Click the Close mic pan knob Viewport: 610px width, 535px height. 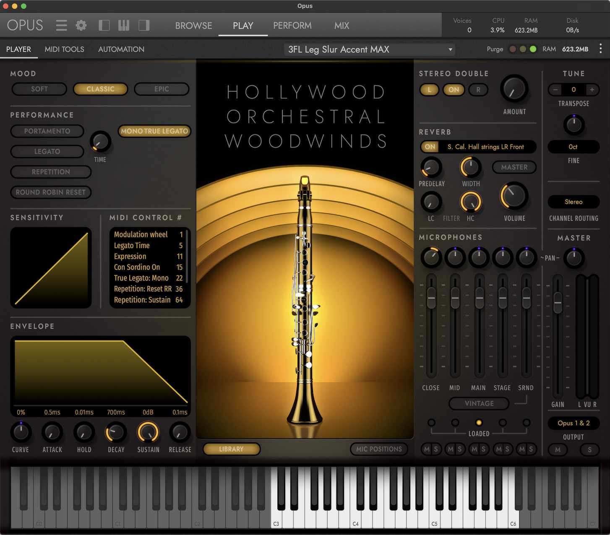click(x=431, y=257)
